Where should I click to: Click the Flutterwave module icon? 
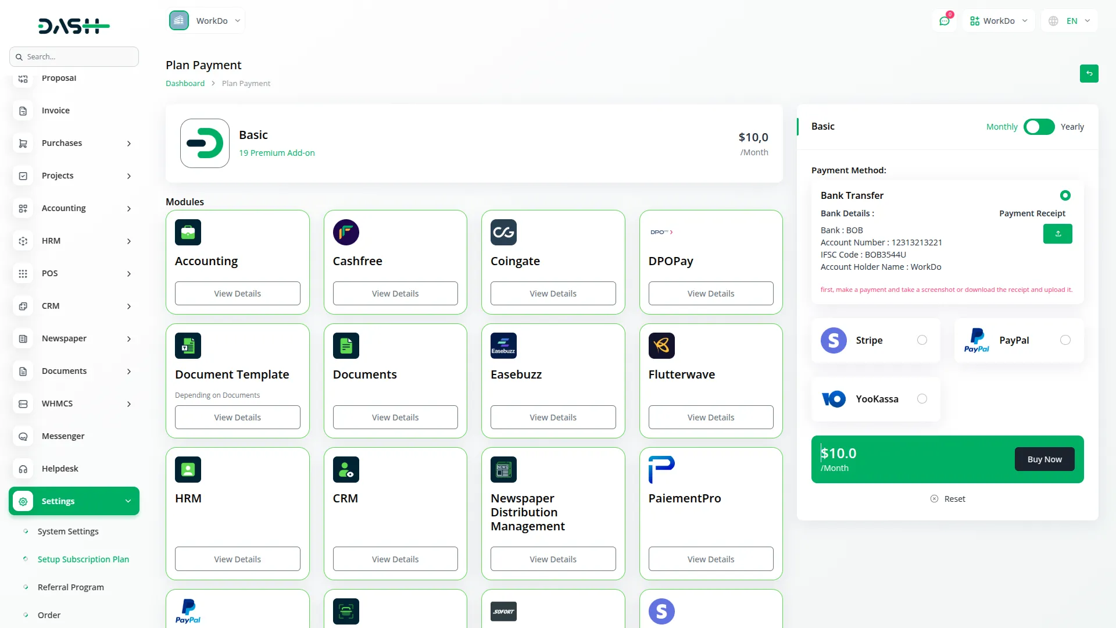[661, 346]
